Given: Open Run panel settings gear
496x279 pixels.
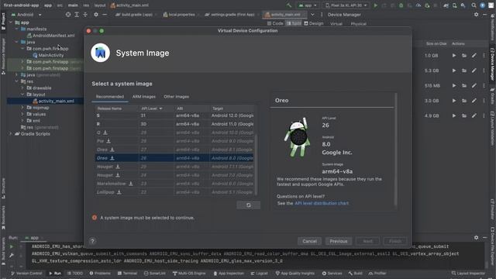Looking at the screenshot, I should click(476, 238).
